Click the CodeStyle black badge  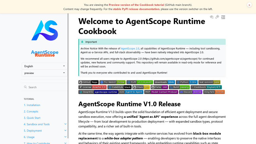120,87
